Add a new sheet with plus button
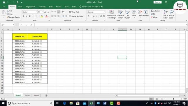Viewport: 188px width, 106px height. pyautogui.click(x=46, y=95)
